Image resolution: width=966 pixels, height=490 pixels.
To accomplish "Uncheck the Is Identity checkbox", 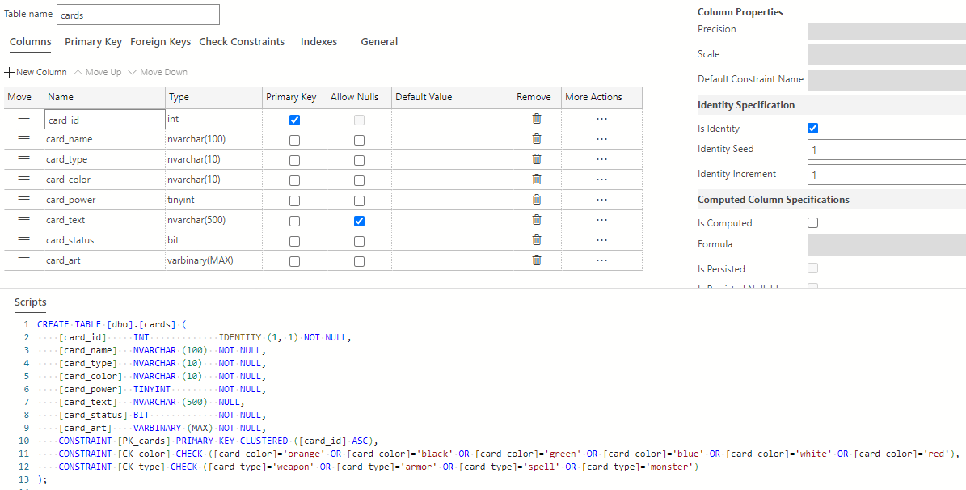I will [812, 129].
